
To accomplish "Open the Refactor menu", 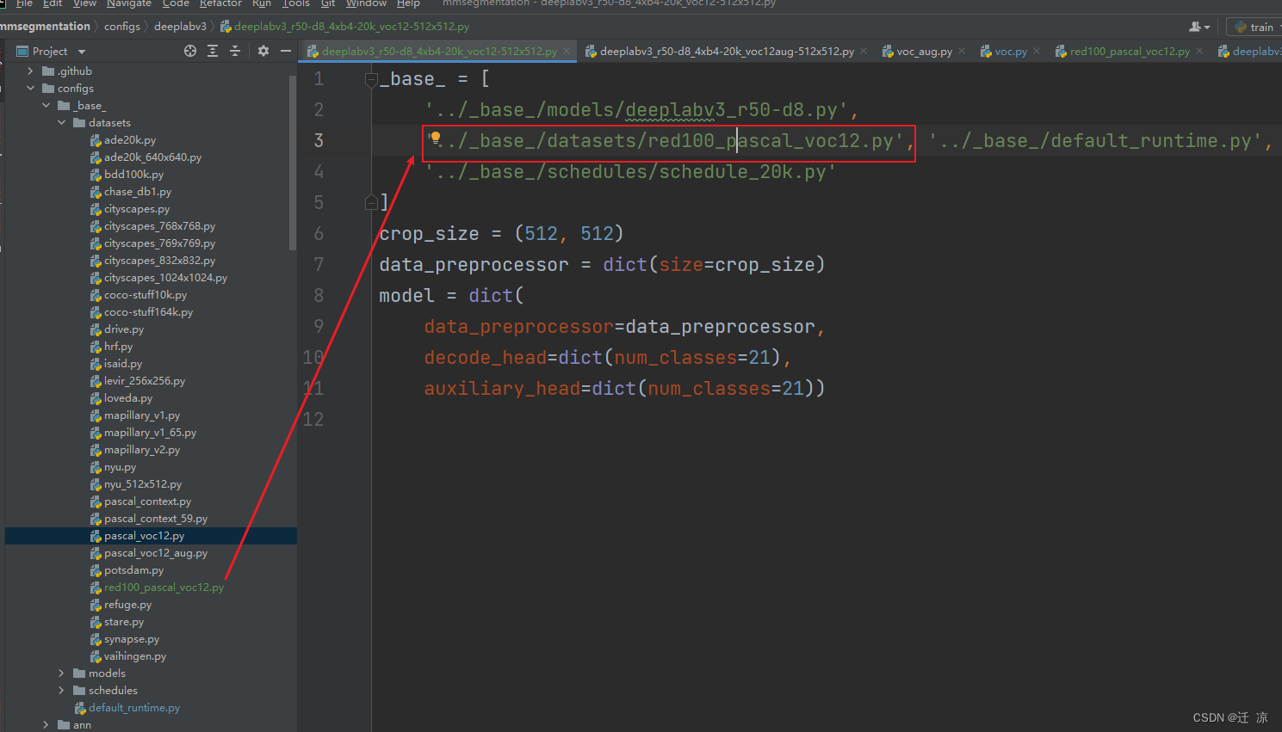I will (220, 3).
